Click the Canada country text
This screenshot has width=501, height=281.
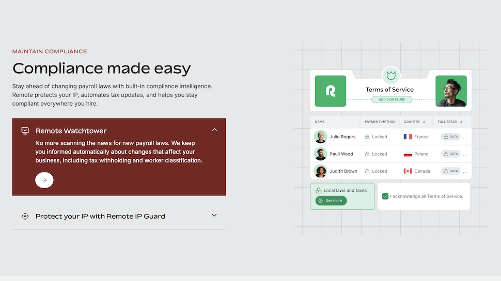point(422,171)
